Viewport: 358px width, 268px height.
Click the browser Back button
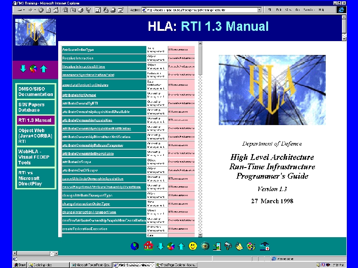tap(20, 10)
